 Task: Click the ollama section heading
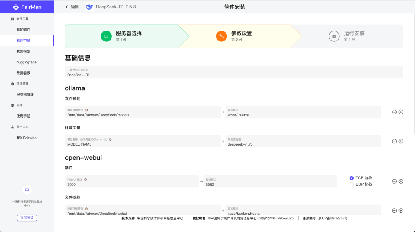click(x=75, y=88)
